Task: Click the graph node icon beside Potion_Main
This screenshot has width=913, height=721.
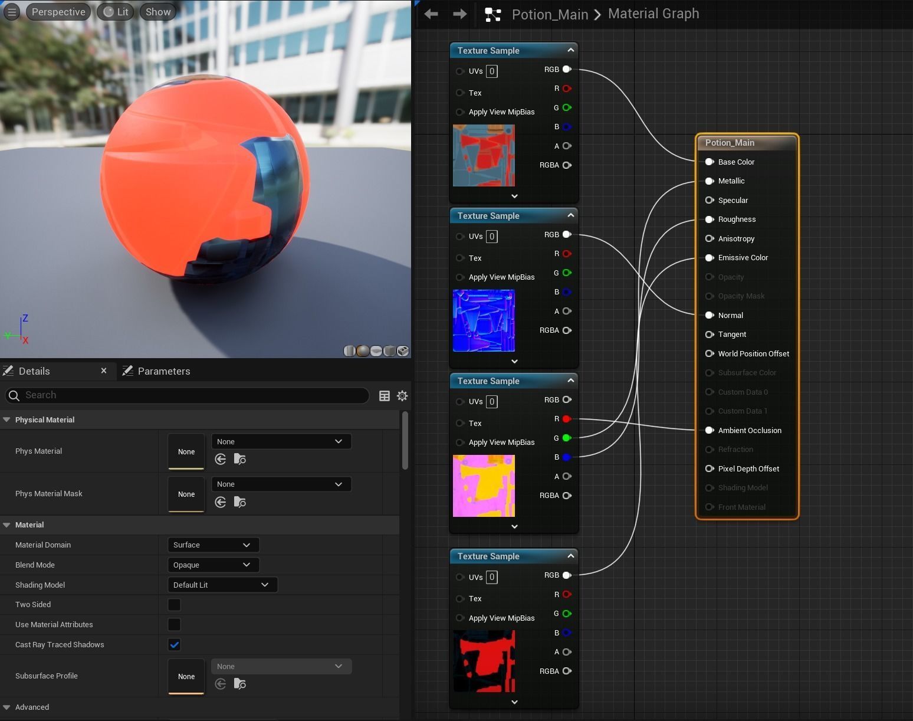Action: (493, 15)
